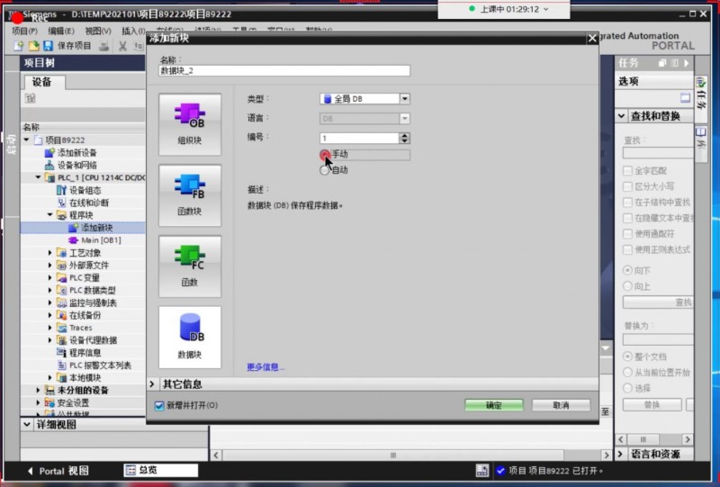Image resolution: width=720 pixels, height=487 pixels.
Task: Open 程序信息 in project tree
Action: click(85, 353)
